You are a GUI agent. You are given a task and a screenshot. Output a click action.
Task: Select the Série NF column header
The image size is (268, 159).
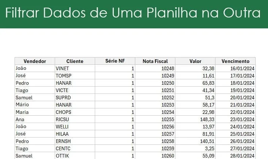click(x=115, y=61)
